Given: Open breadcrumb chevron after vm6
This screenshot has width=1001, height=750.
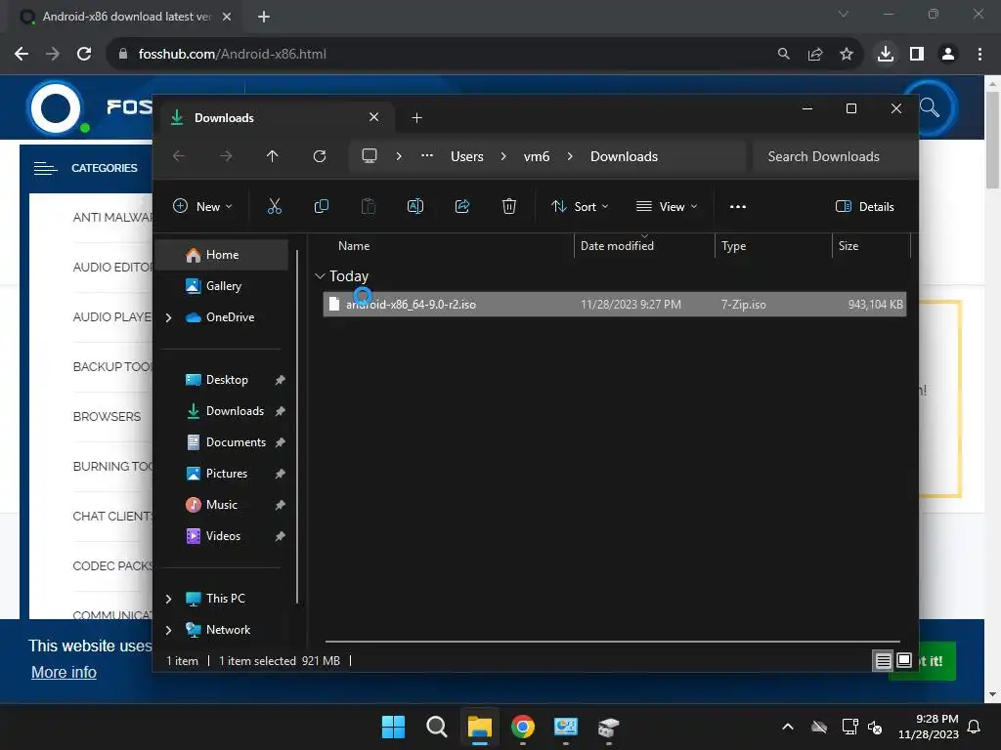Looking at the screenshot, I should [x=570, y=156].
